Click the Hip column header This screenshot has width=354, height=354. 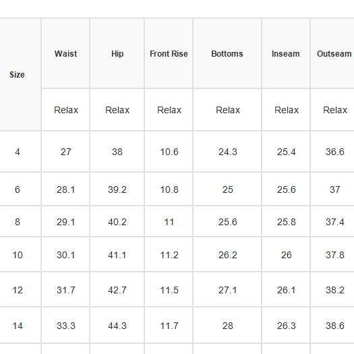[117, 54]
